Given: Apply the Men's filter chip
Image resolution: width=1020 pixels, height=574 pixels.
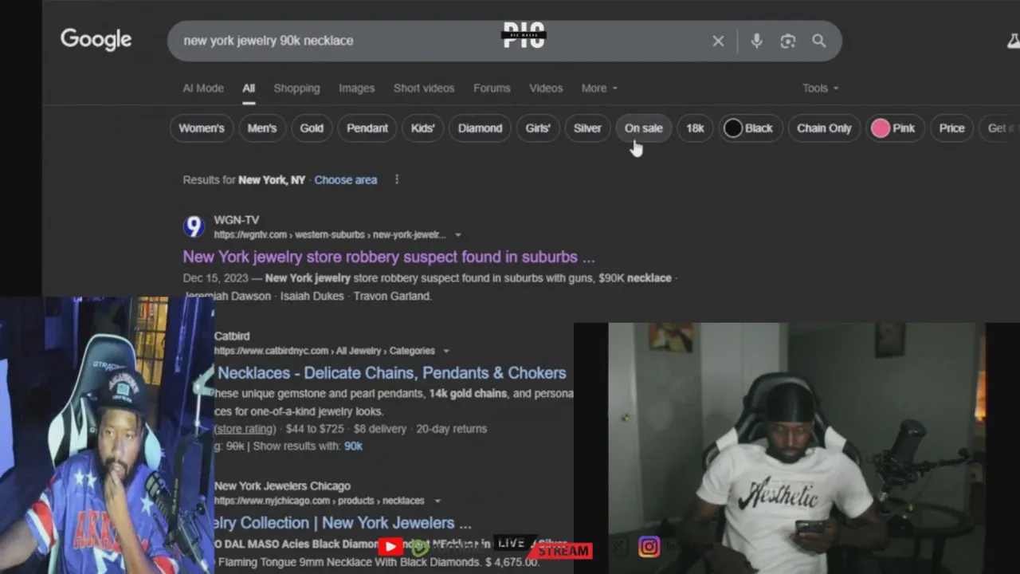Looking at the screenshot, I should 262,128.
